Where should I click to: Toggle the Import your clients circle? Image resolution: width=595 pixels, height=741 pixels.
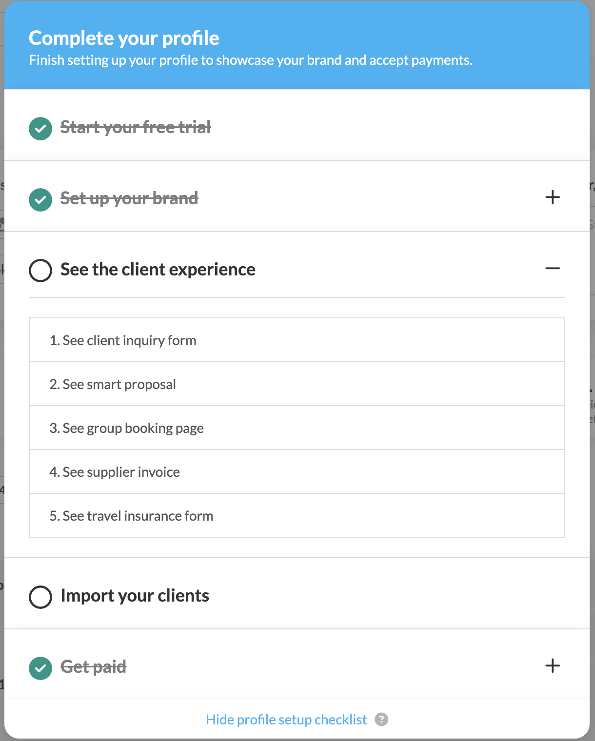point(40,597)
